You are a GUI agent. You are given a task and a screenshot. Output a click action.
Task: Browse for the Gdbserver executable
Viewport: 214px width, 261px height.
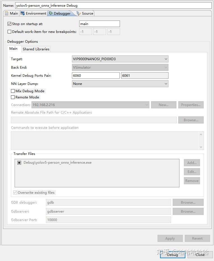[188, 211]
